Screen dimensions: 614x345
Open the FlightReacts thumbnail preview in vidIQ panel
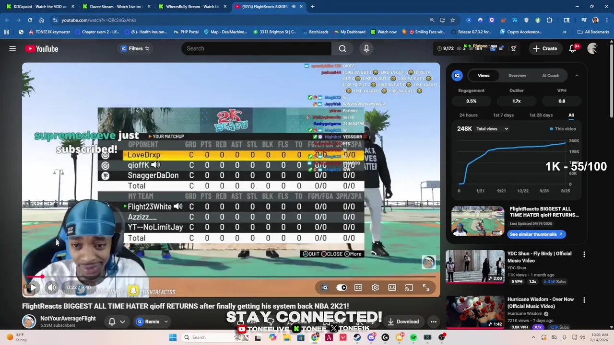point(477,221)
